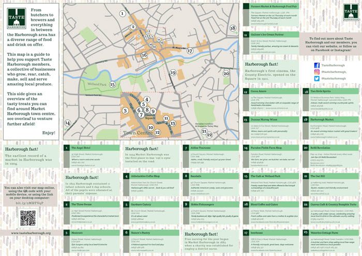Click the "Nature's Pantry" listing title

point(140,233)
